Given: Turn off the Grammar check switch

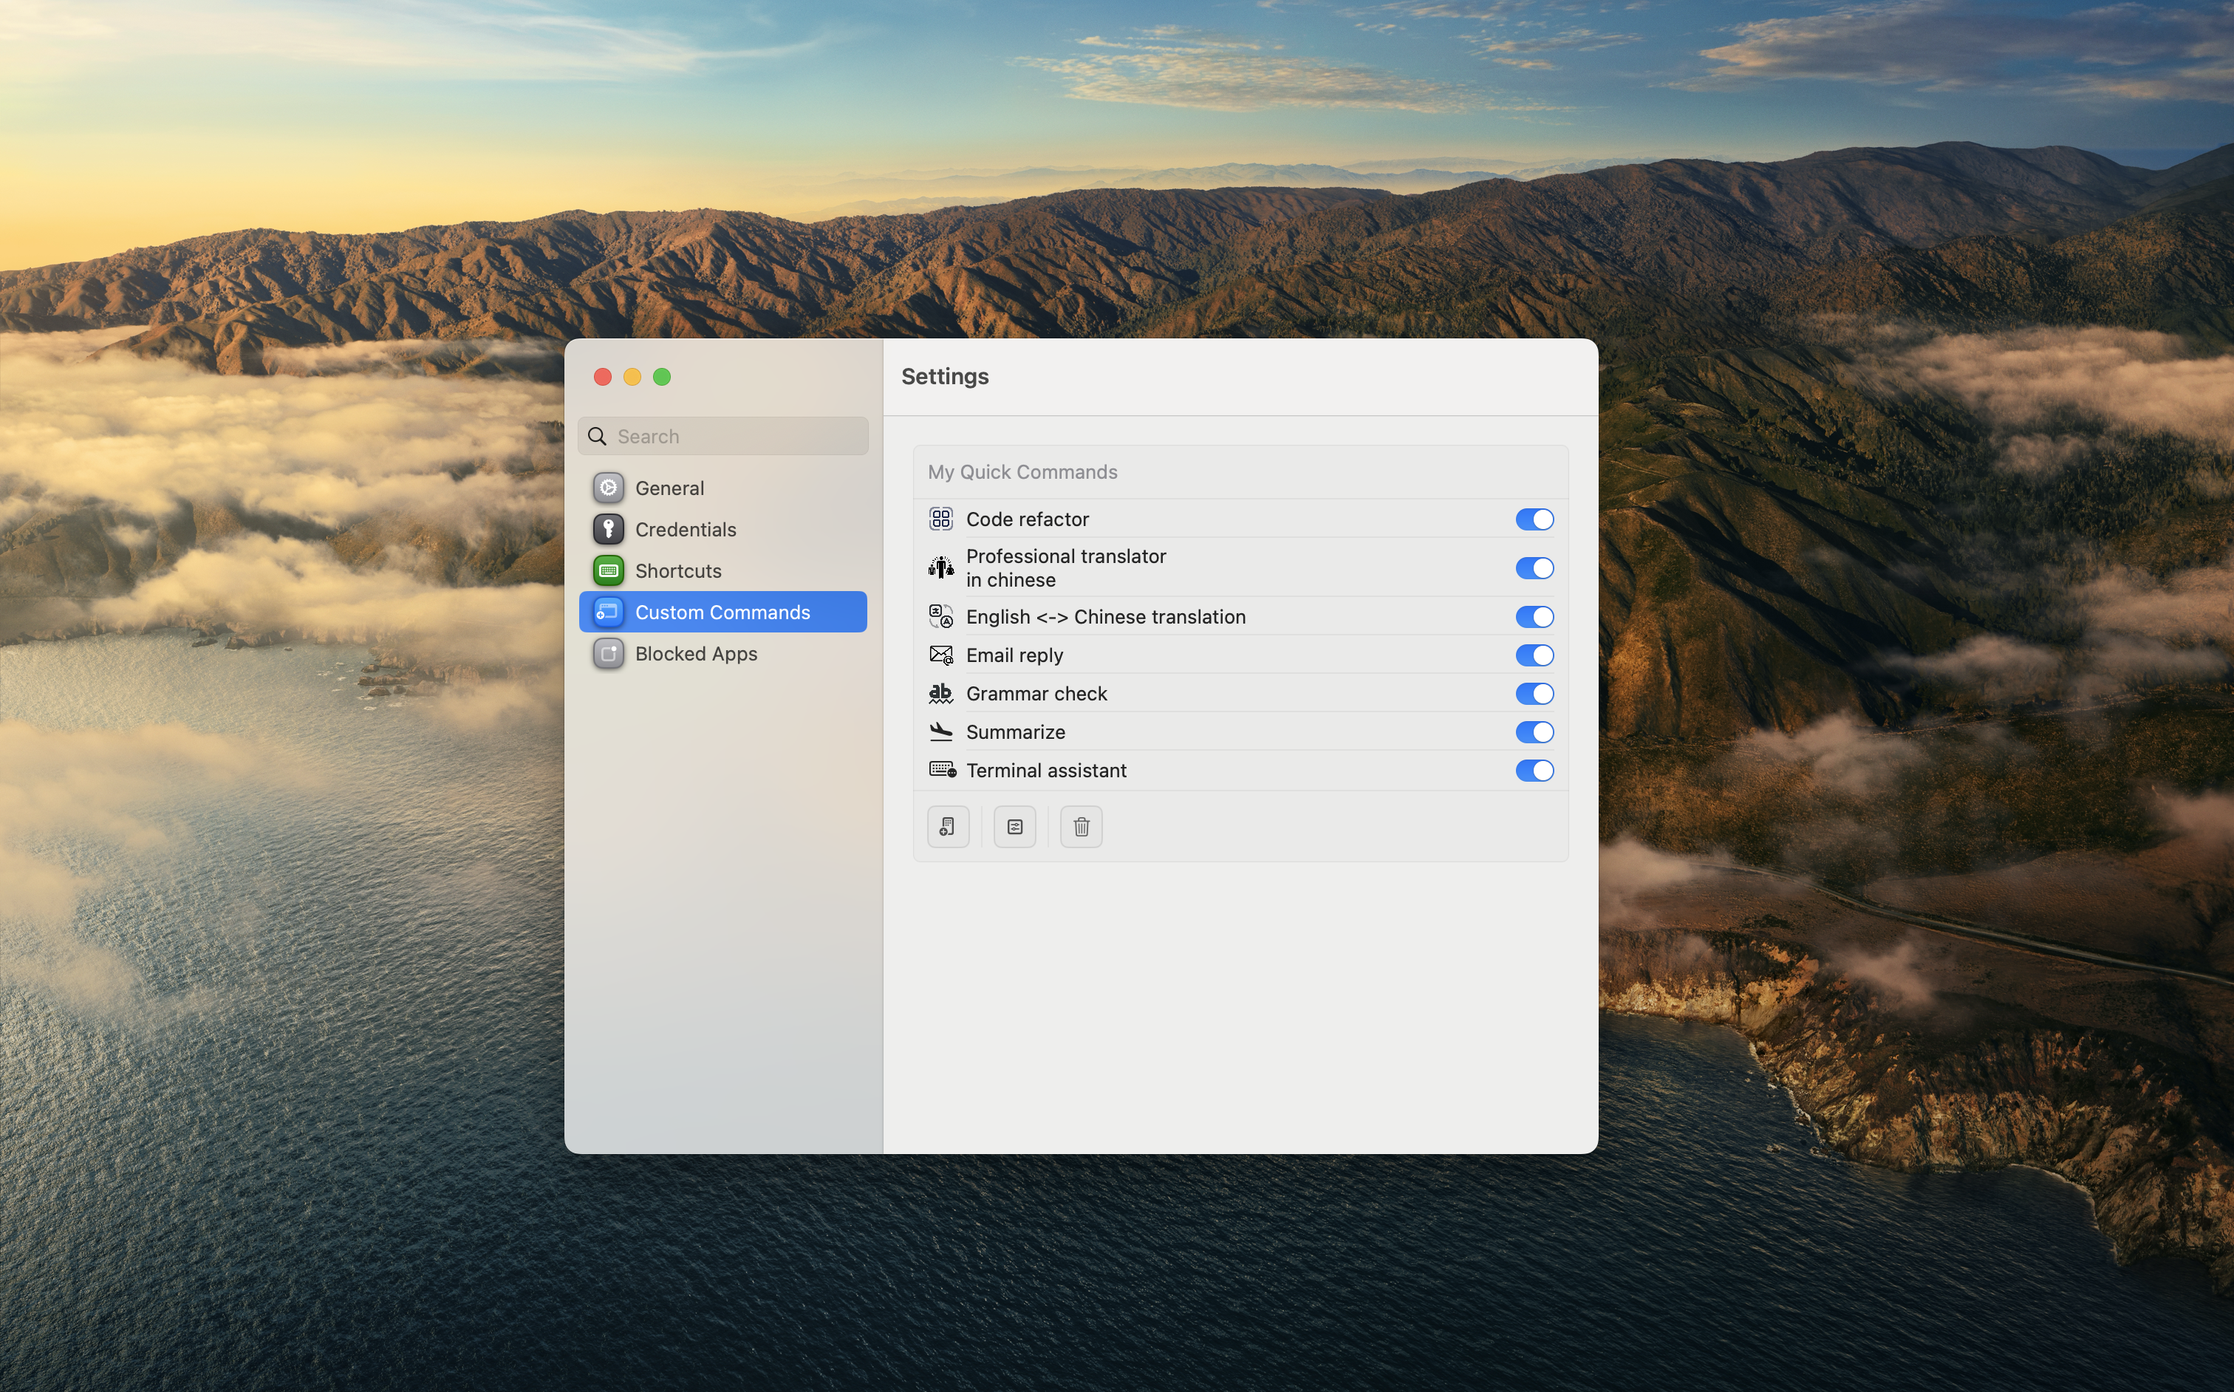Looking at the screenshot, I should point(1534,693).
